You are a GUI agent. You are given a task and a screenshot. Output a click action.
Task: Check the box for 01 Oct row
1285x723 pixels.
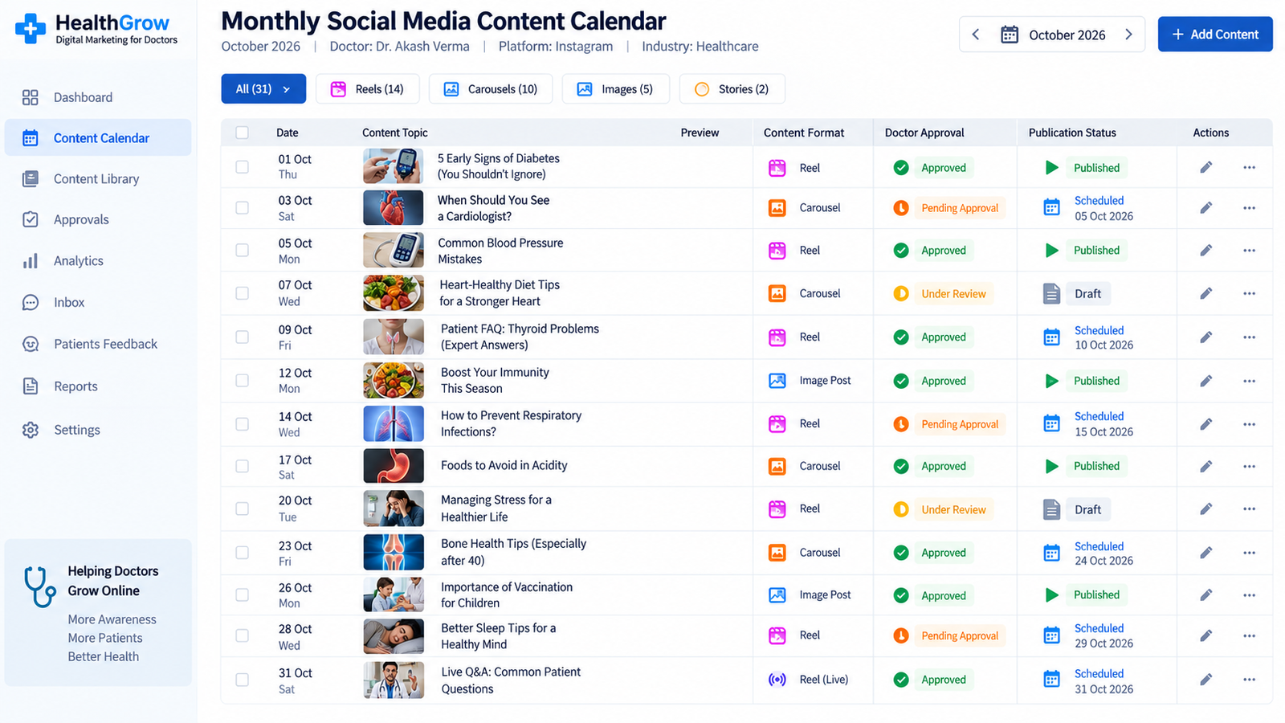click(x=242, y=167)
